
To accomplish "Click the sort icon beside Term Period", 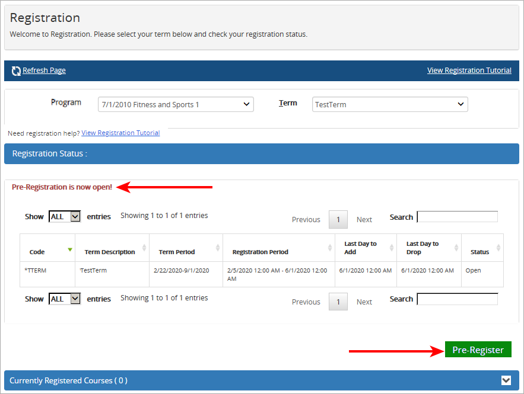I will tap(217, 248).
